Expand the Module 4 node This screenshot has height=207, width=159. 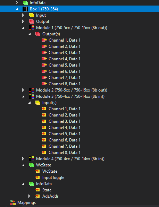(x=23, y=159)
